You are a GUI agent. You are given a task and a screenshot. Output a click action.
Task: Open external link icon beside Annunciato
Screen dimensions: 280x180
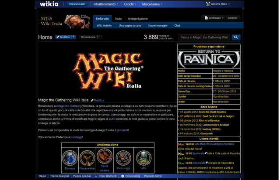tap(207, 163)
